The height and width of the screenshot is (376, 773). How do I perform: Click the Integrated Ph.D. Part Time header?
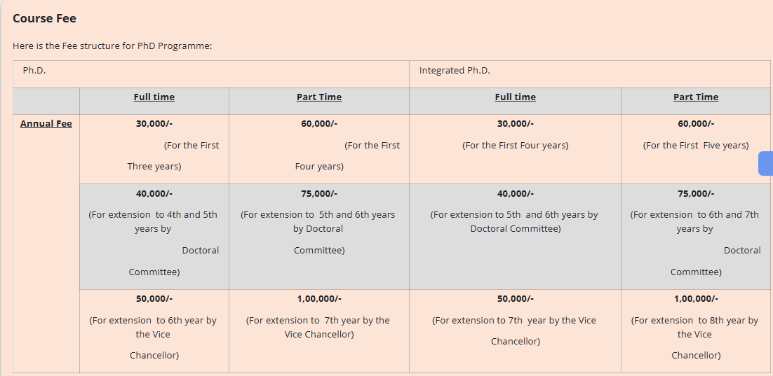click(x=696, y=97)
